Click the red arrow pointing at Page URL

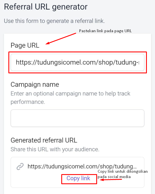(x=61, y=38)
